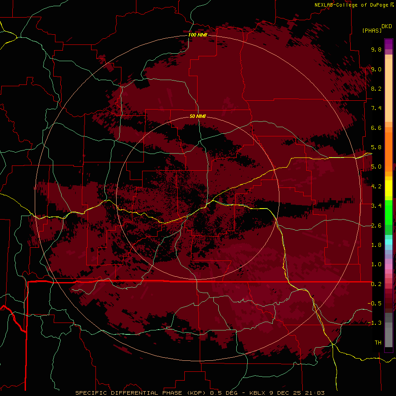Viewport: 396px width, 396px height.
Task: Click the KBLX radar site identifier
Action: [257, 393]
